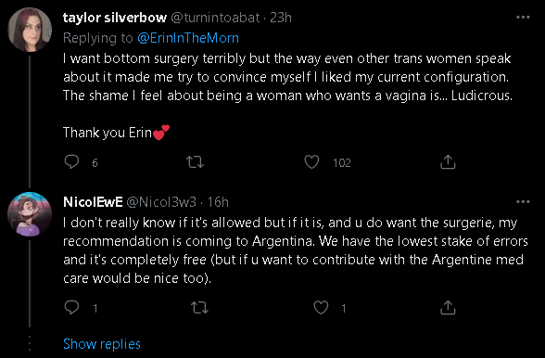545x358 pixels.
Task: Visit @turnintoabat handle
Action: click(x=215, y=18)
